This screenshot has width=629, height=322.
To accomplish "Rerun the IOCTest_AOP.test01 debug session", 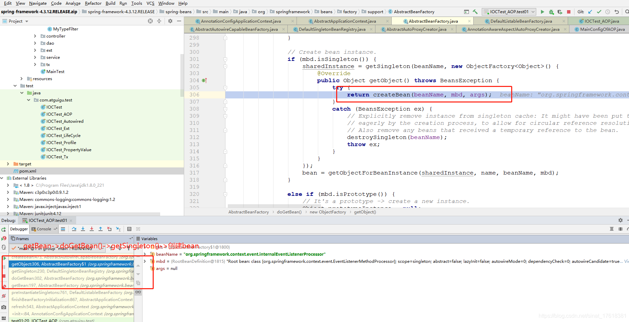I will tap(4, 230).
